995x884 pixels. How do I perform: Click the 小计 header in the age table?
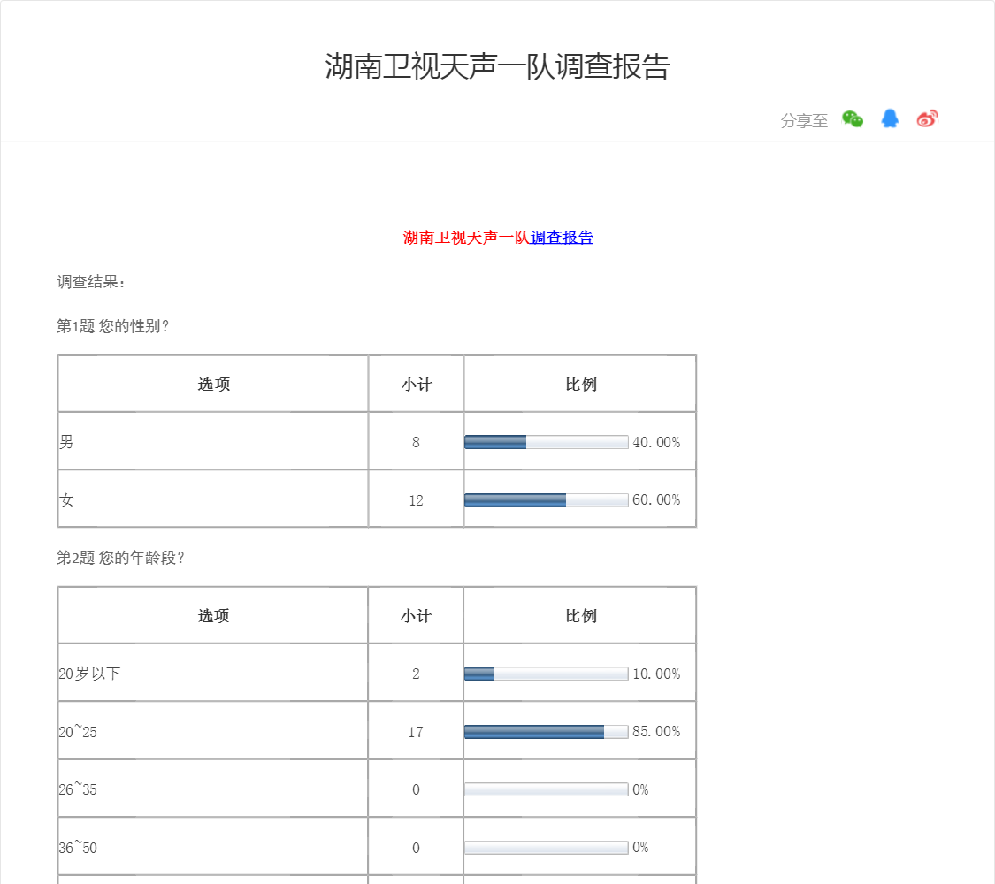[x=416, y=616]
